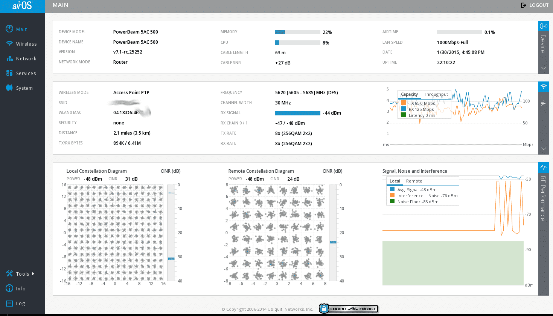553x316 pixels.
Task: Collapse the Link panel with its chevron
Action: coord(543,149)
